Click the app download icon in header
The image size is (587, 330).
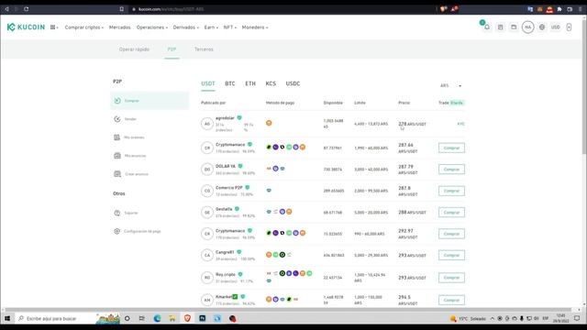tap(569, 27)
